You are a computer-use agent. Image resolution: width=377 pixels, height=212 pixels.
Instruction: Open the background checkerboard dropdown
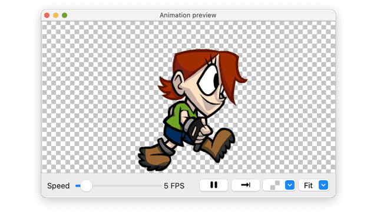click(290, 185)
